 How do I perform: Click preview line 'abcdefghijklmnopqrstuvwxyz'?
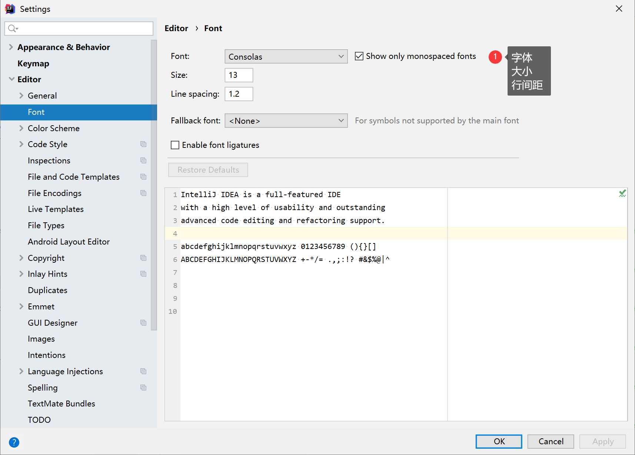(238, 246)
